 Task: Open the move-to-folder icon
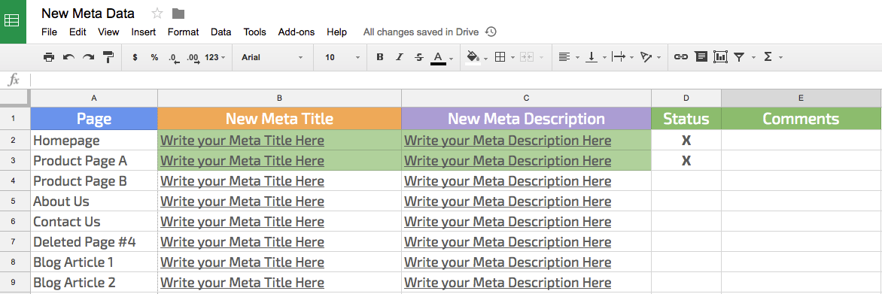(178, 14)
